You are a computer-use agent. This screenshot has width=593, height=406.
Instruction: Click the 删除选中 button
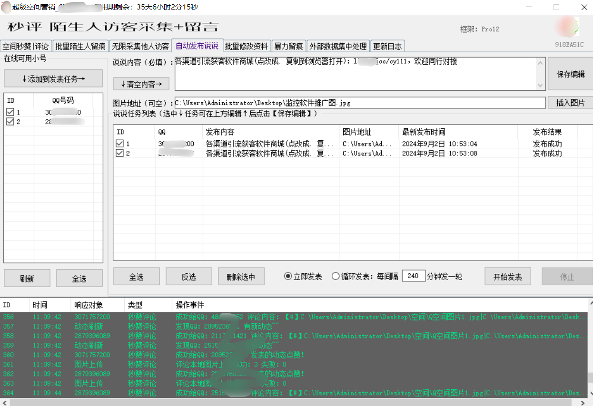[x=241, y=277]
